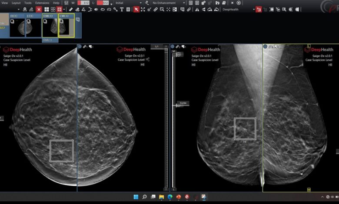Open Windows Start button in taskbar
Image resolution: width=339 pixels, height=204 pixels.
tap(136, 197)
